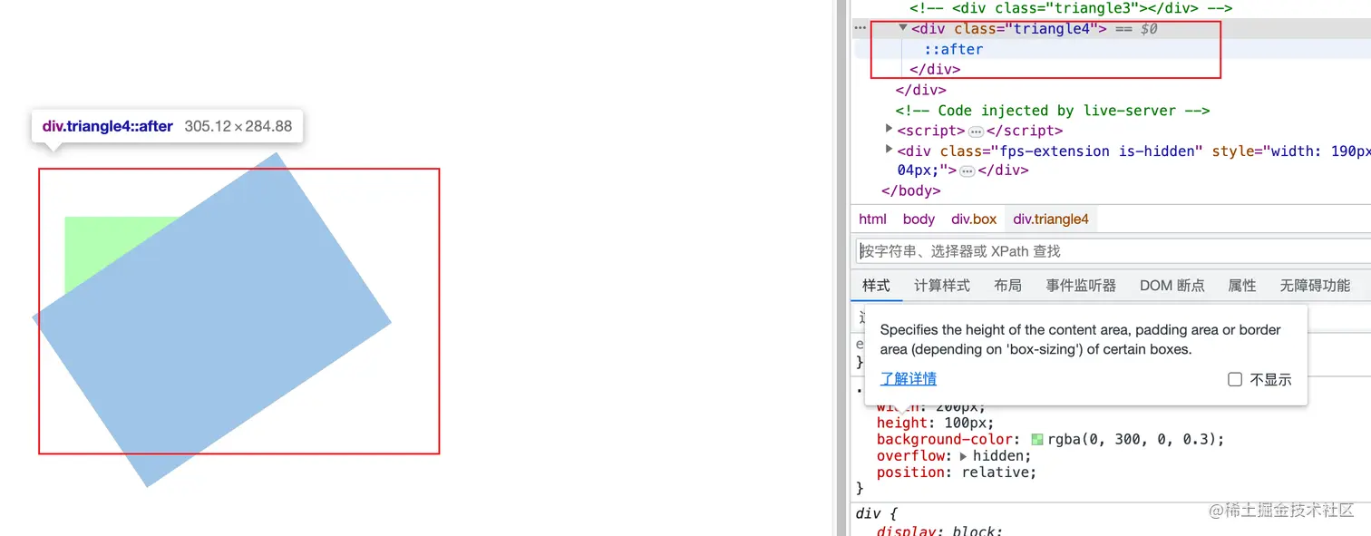1371x536 pixels.
Task: Open the 了解详情 link
Action: (x=908, y=378)
